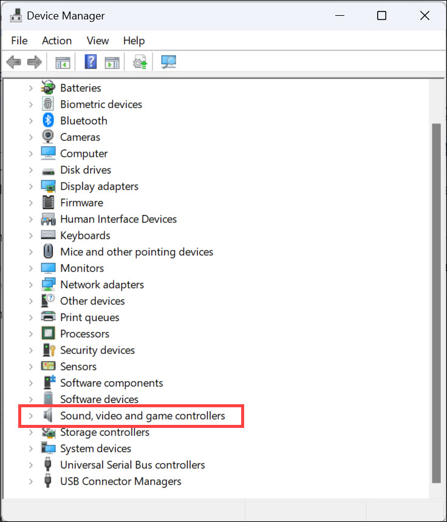The height and width of the screenshot is (522, 447).
Task: Click the Device Manager title bar app icon
Action: 16,15
